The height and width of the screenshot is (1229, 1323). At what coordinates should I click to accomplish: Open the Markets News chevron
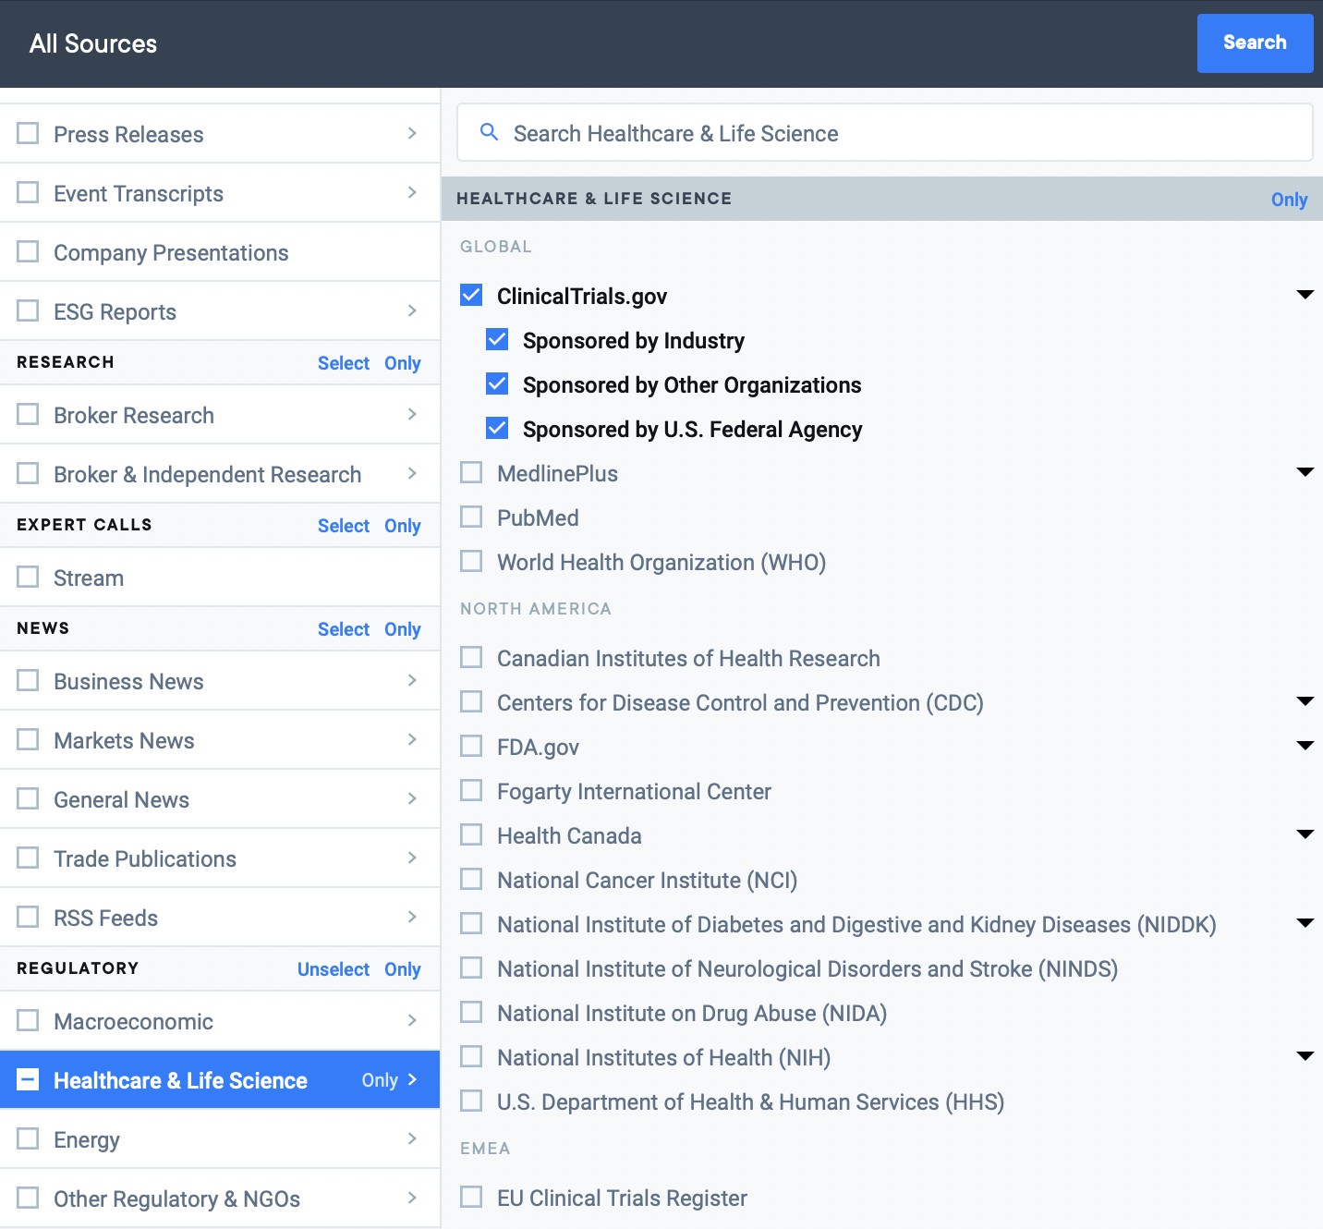click(x=412, y=739)
